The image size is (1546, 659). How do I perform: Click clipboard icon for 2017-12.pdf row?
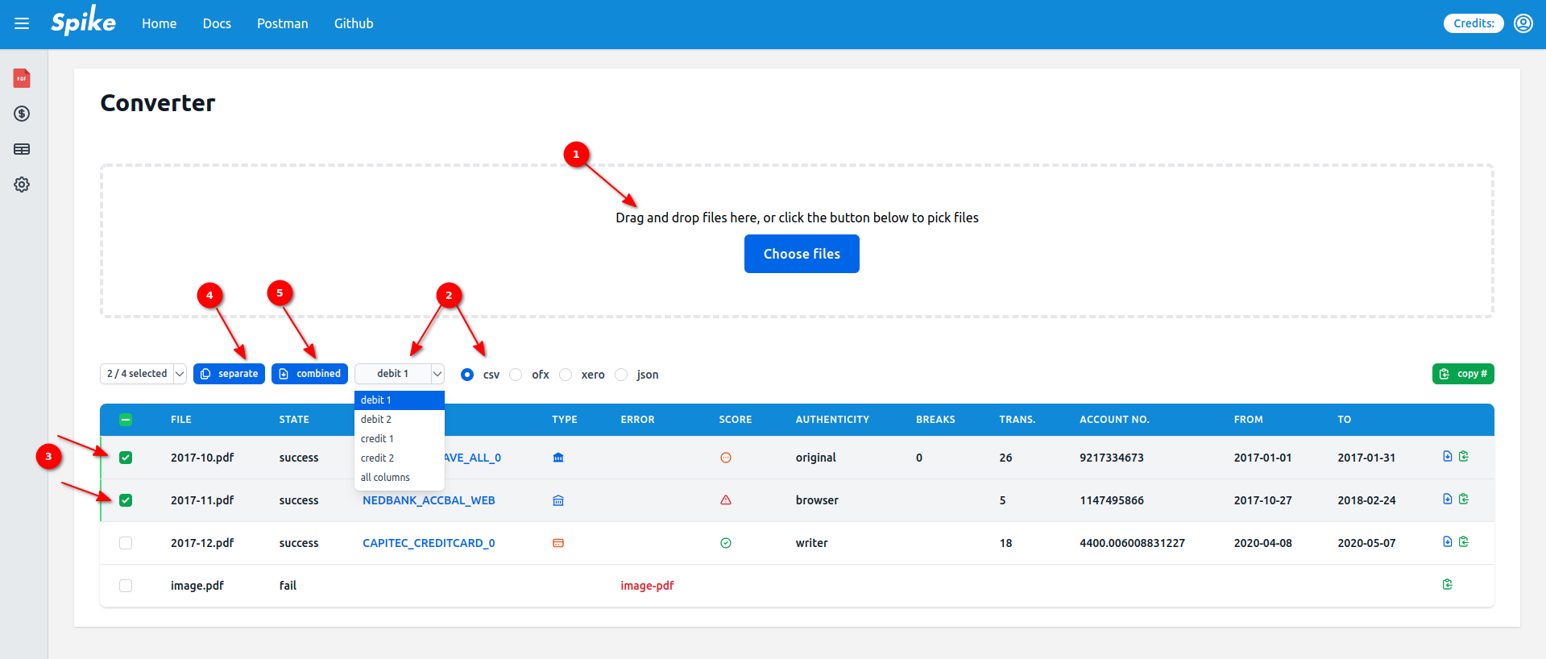[x=1464, y=542]
